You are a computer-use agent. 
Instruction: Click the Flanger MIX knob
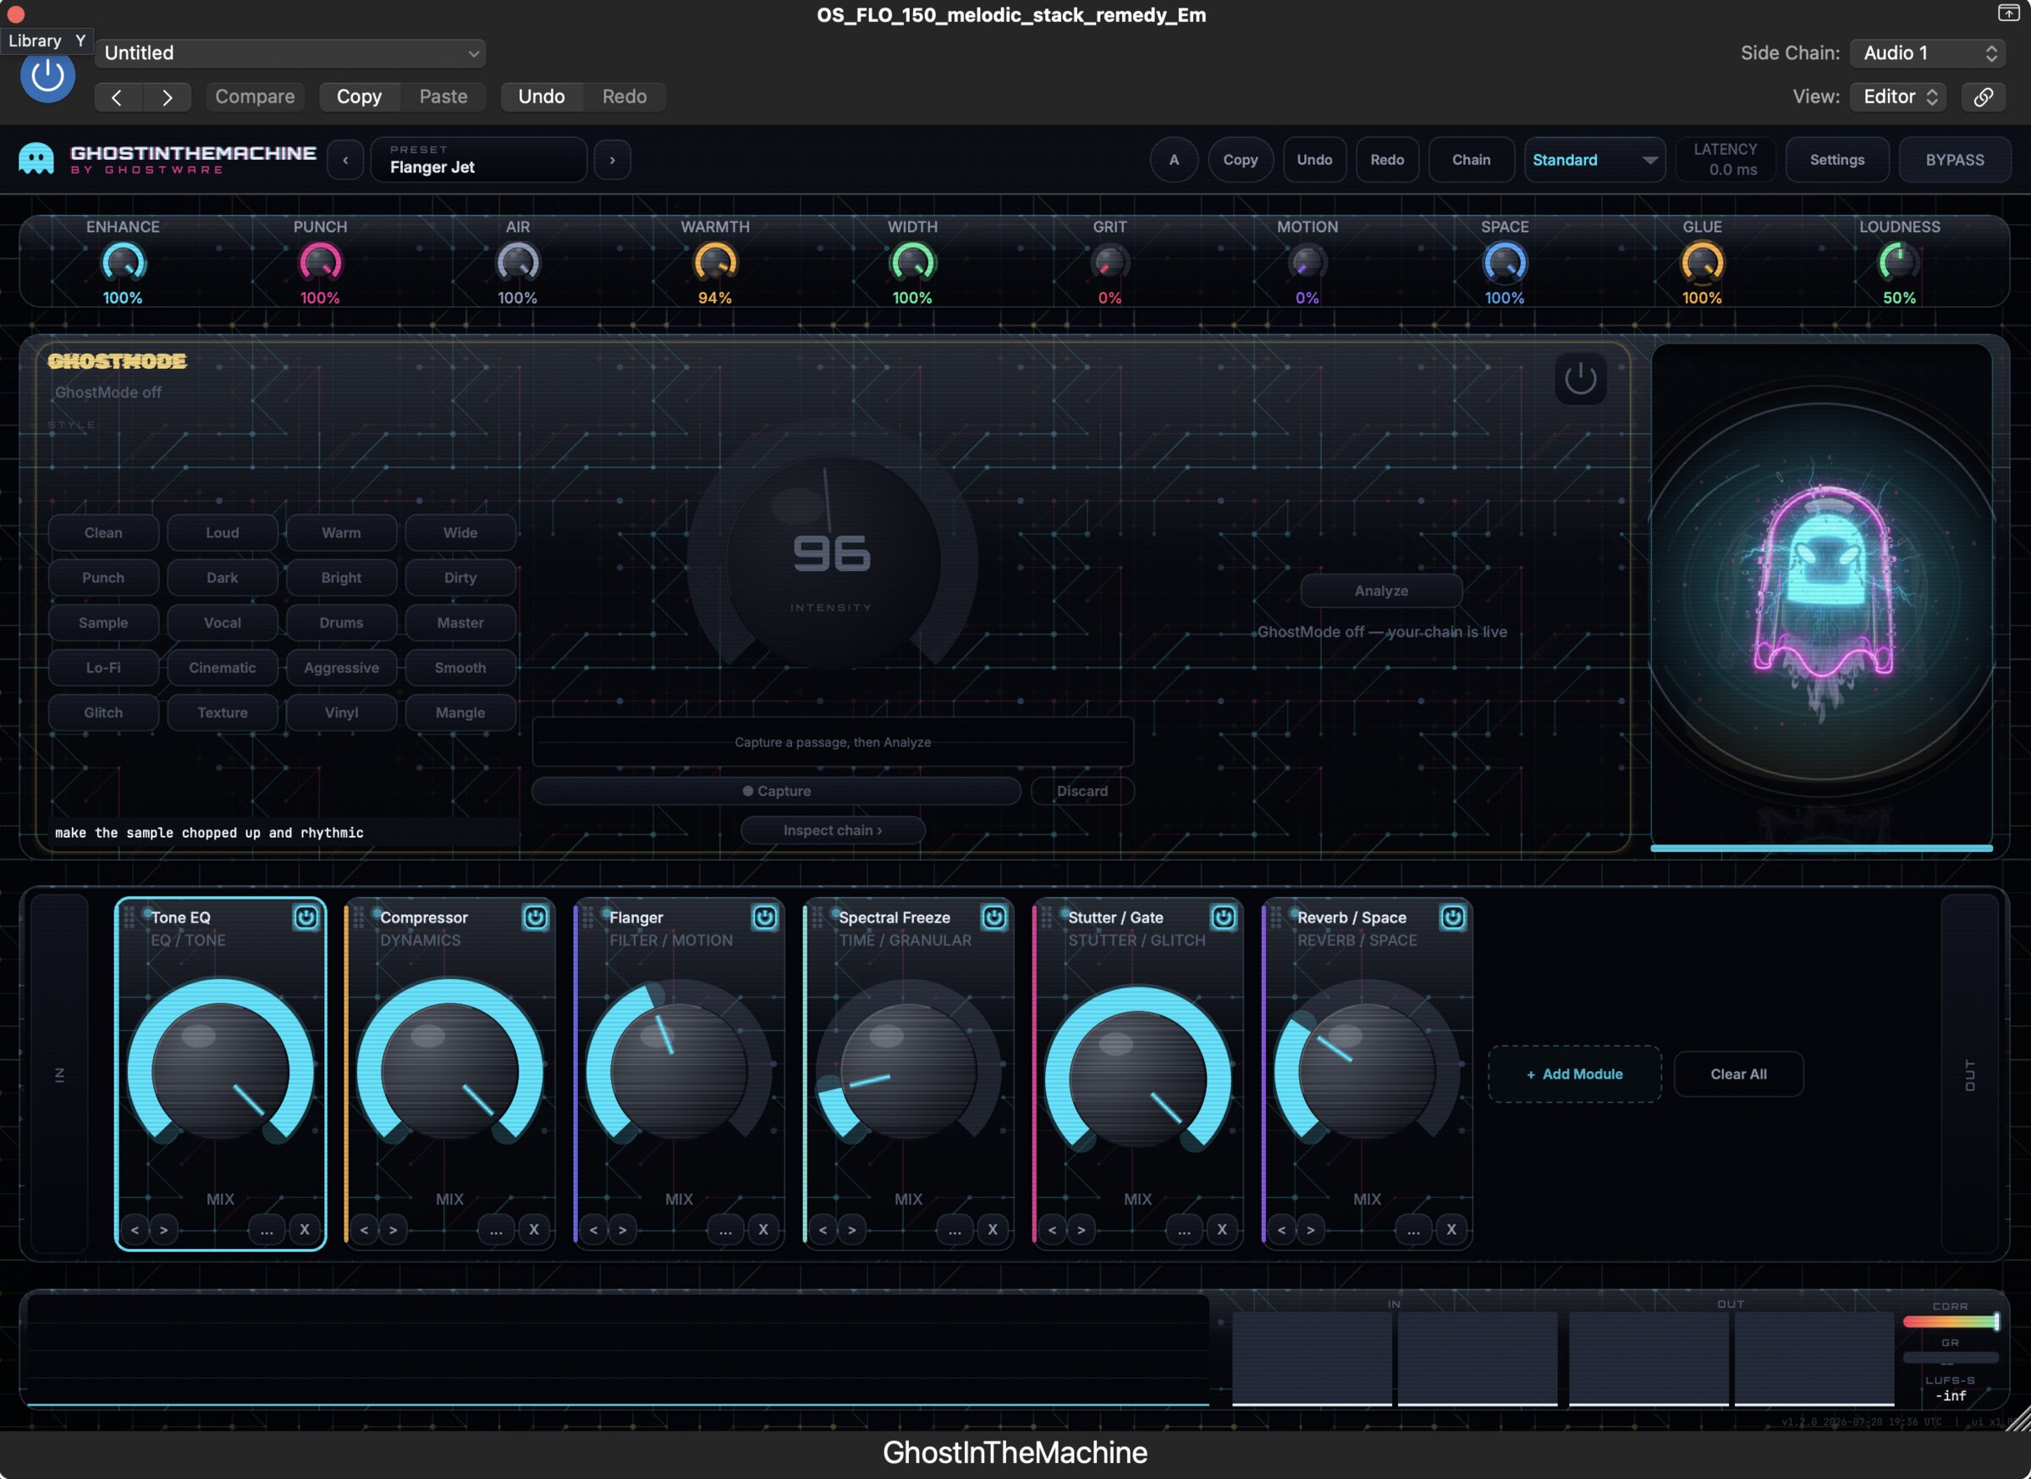(x=679, y=1071)
